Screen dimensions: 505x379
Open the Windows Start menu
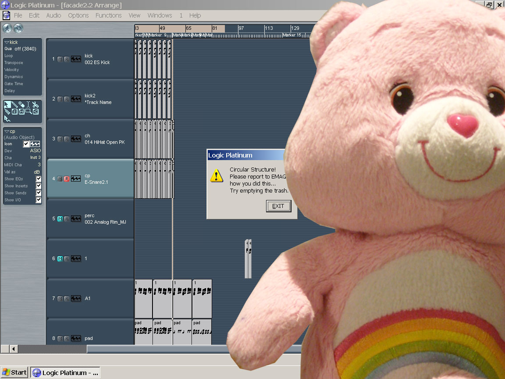[x=14, y=372]
